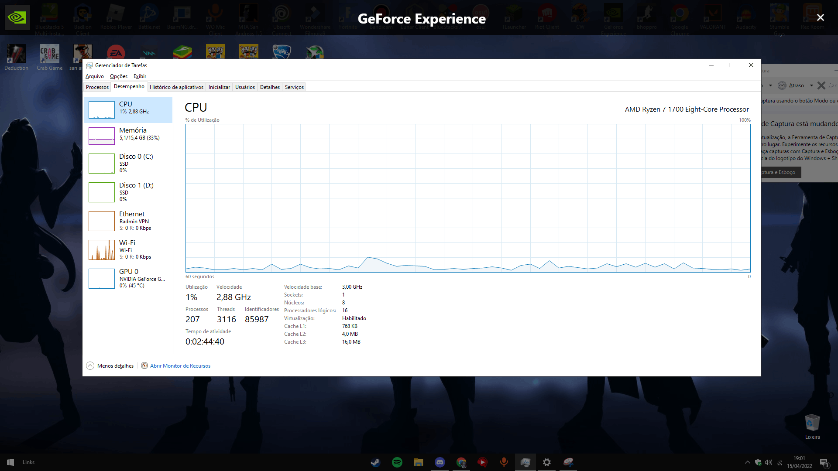Image resolution: width=838 pixels, height=471 pixels.
Task: Expand the Atraso dropdown arrow
Action: 811,85
